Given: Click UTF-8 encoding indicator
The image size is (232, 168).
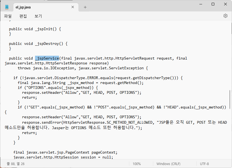Looking at the screenshot, I should click(204, 164).
